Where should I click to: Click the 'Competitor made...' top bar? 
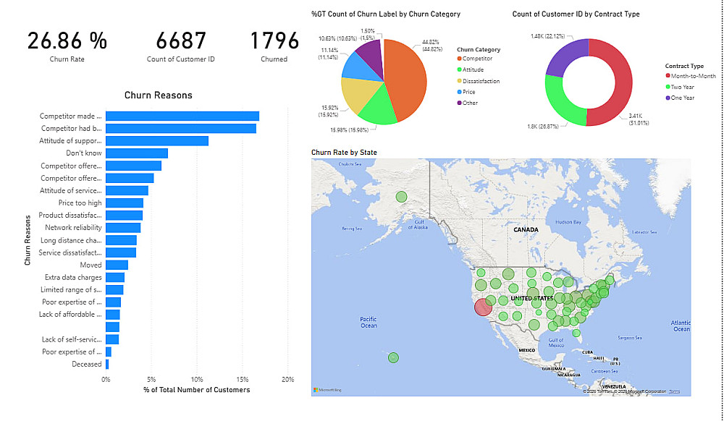pyautogui.click(x=182, y=116)
